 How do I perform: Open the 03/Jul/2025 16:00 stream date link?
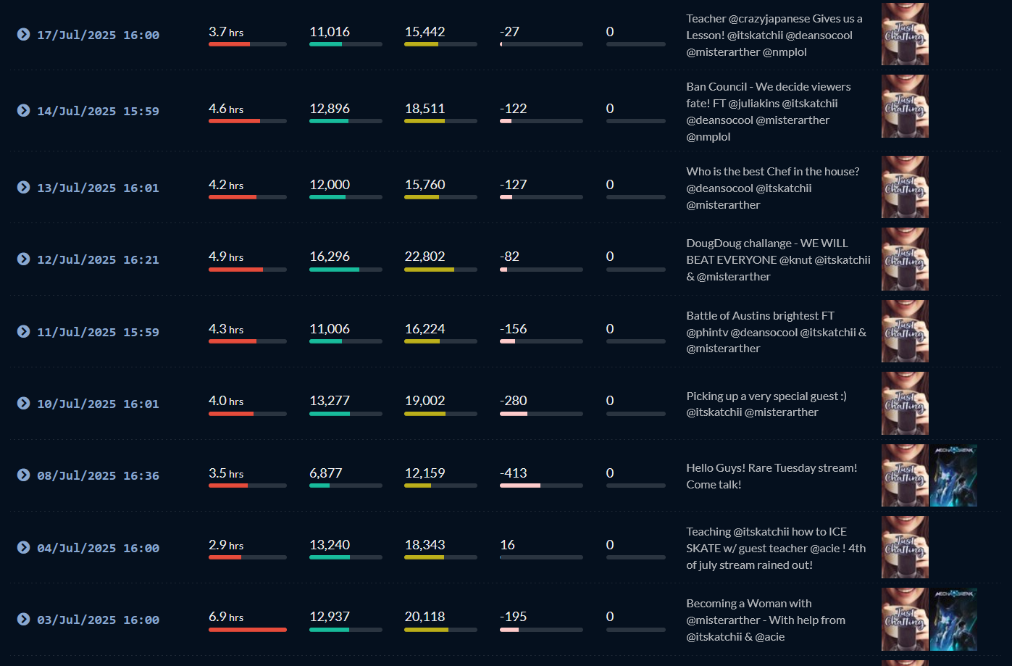pyautogui.click(x=98, y=620)
